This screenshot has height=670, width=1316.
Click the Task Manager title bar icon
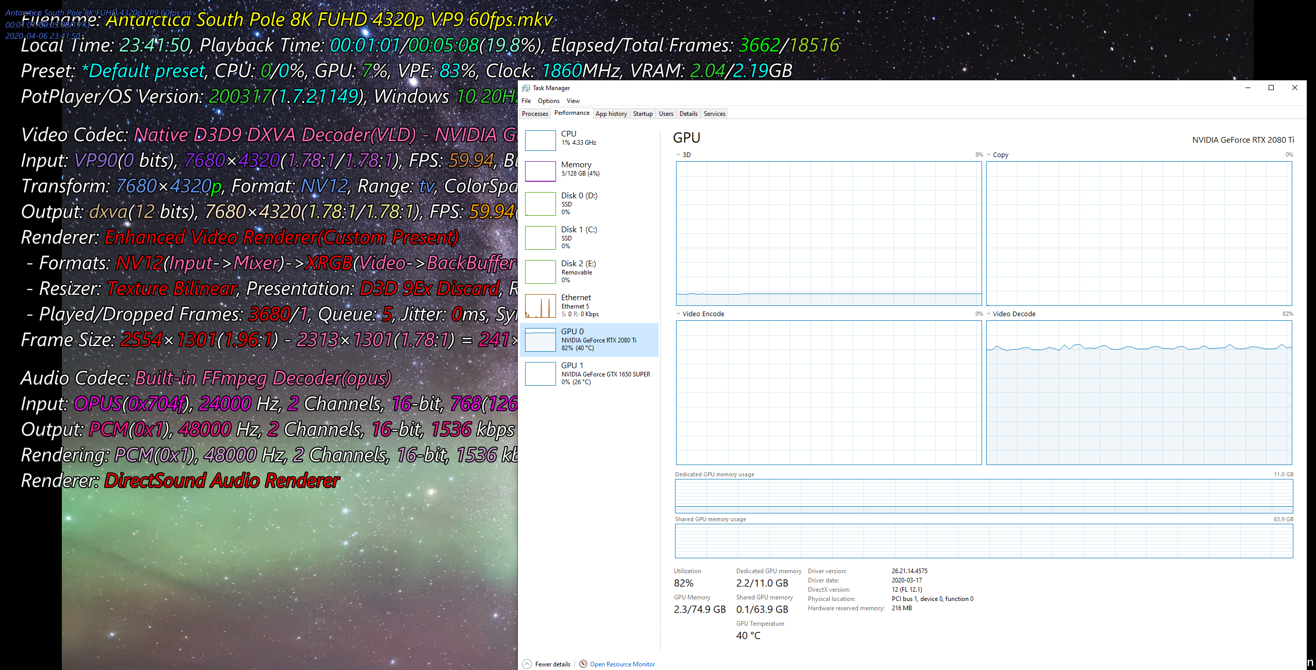[526, 88]
